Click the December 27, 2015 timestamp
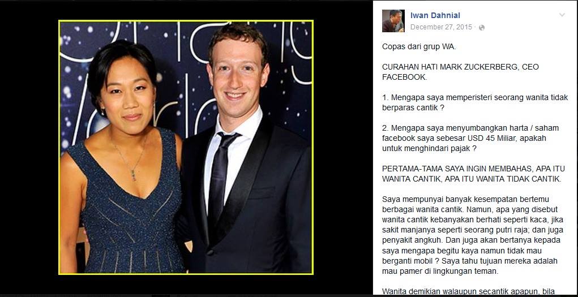578x297 pixels. click(x=441, y=27)
